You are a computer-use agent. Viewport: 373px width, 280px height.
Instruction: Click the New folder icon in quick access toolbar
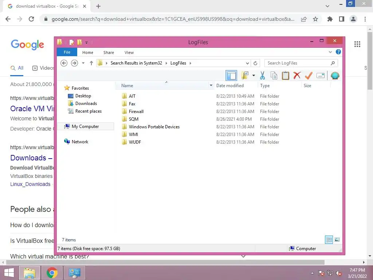pyautogui.click(x=79, y=42)
